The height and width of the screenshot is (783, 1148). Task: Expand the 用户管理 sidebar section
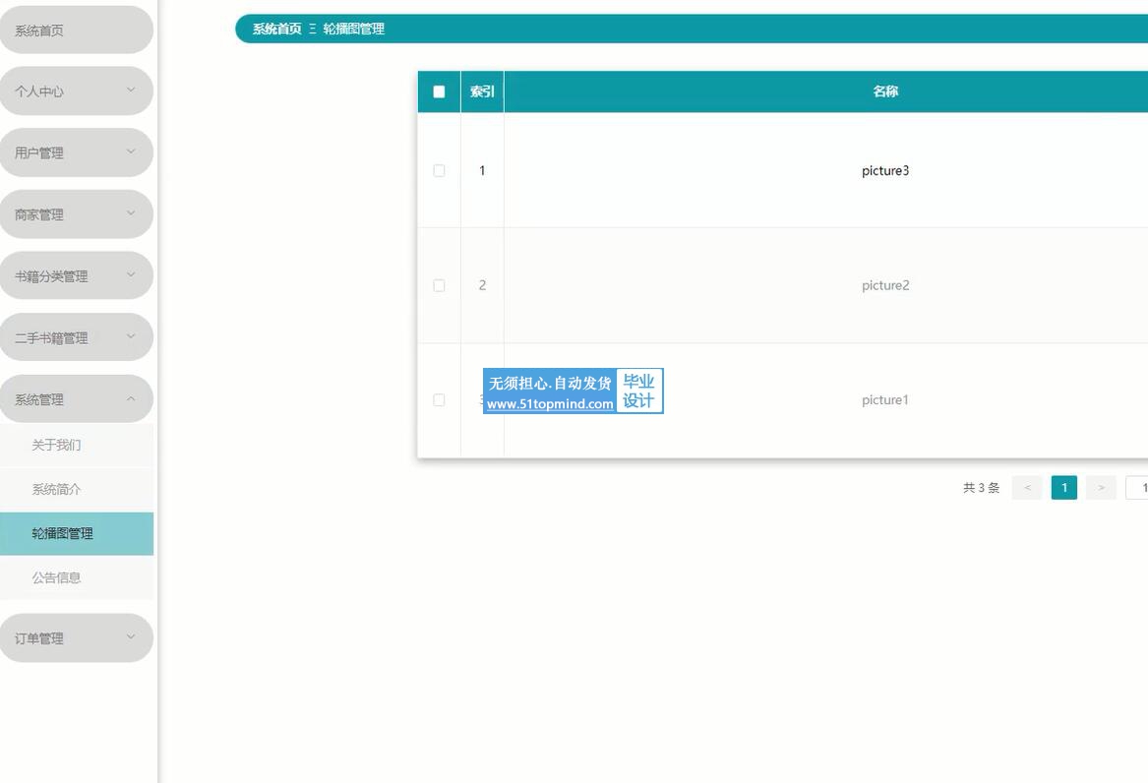(131, 152)
